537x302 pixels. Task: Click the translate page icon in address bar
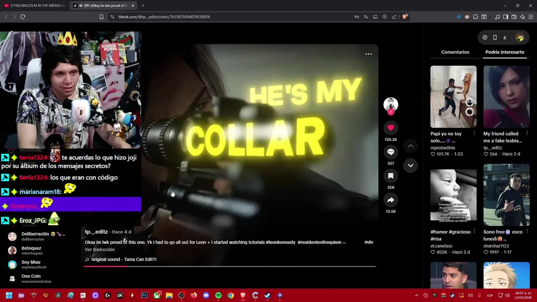pos(366,17)
